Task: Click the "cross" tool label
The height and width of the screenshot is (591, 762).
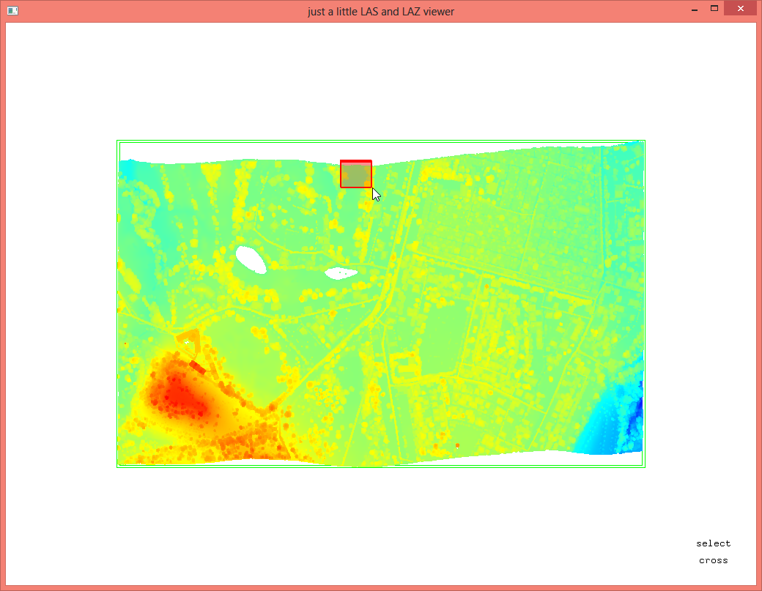Action: [713, 560]
